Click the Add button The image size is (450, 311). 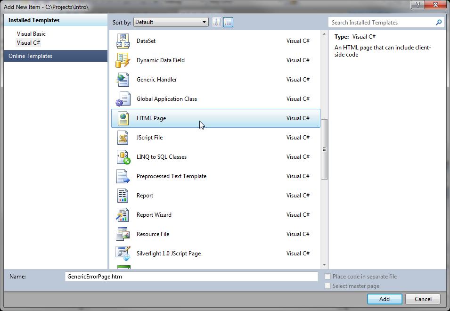click(x=385, y=299)
